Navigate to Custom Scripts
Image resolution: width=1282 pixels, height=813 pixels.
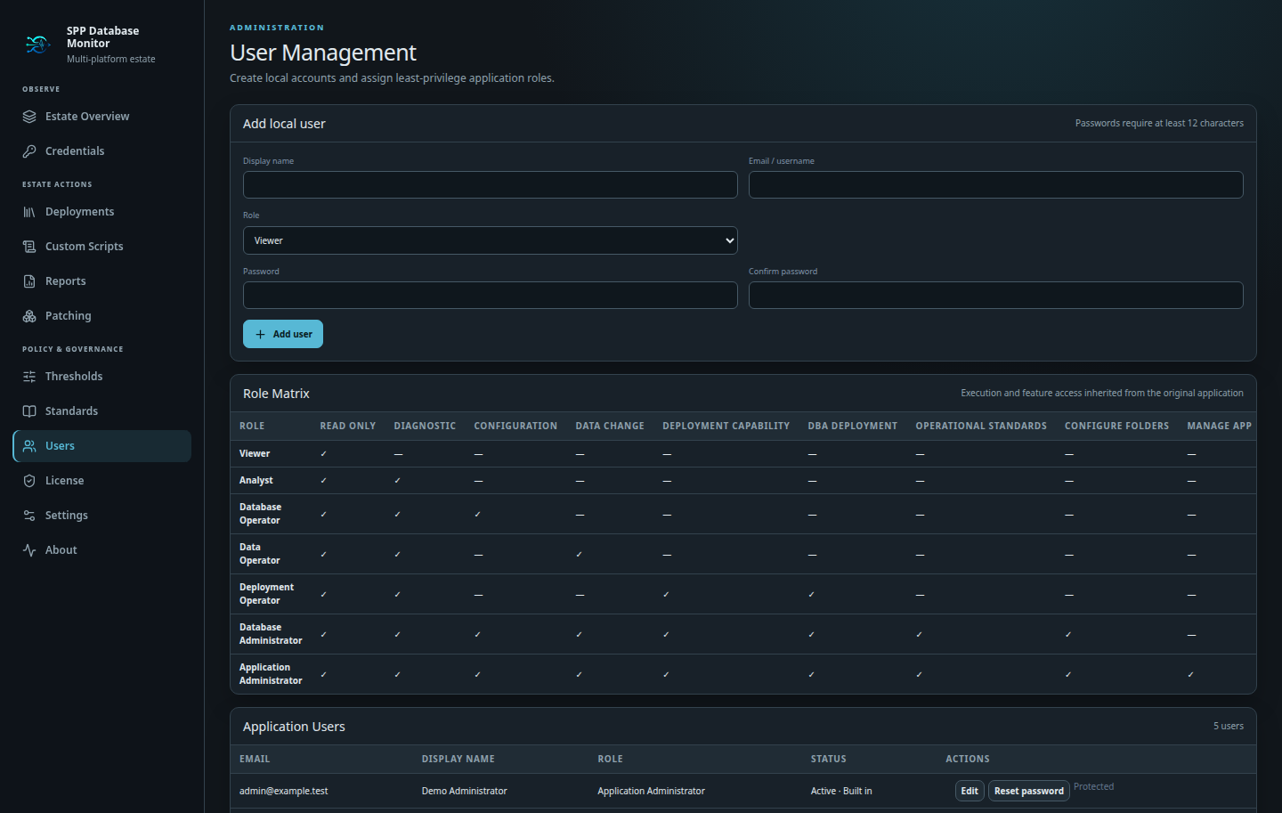pos(101,247)
